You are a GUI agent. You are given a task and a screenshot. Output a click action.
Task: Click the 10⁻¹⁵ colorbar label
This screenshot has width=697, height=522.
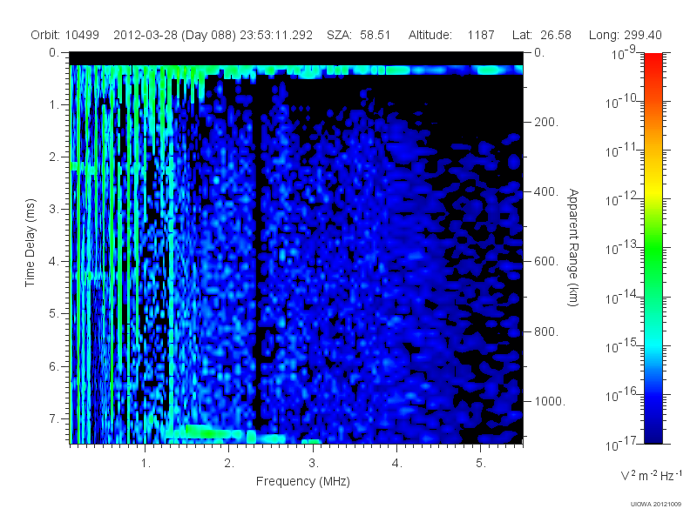click(x=620, y=345)
